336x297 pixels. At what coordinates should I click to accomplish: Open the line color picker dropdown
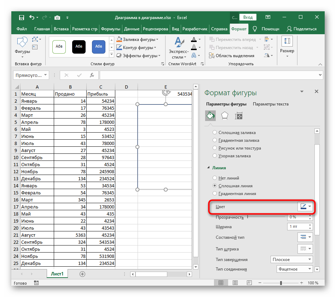tap(306, 207)
